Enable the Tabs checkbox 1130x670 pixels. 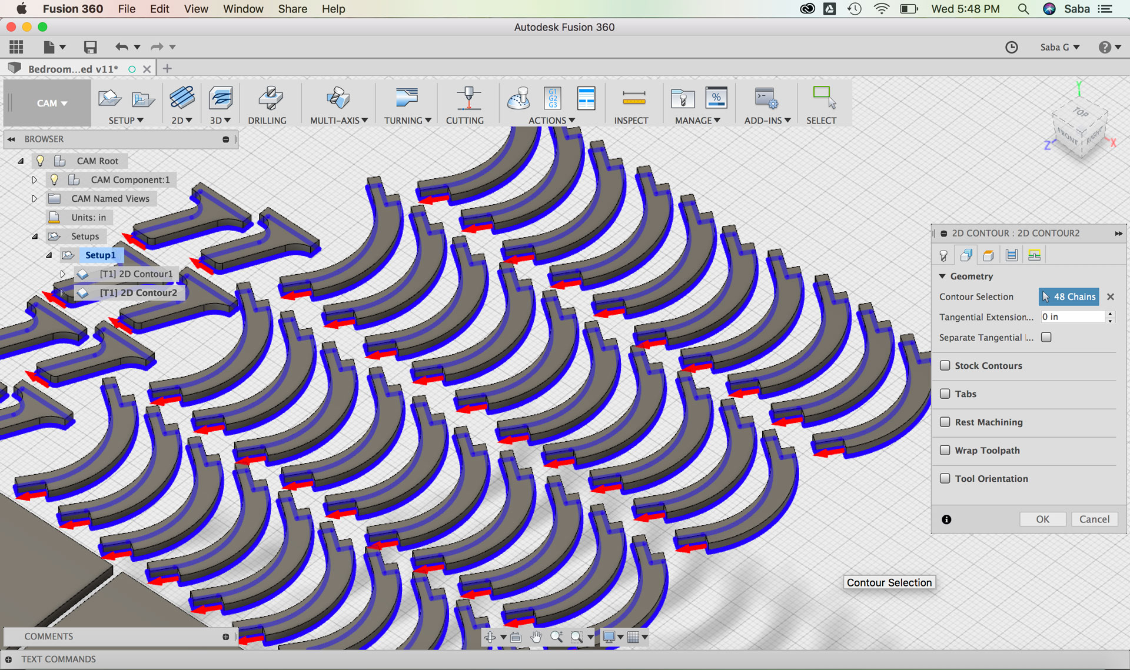point(945,394)
